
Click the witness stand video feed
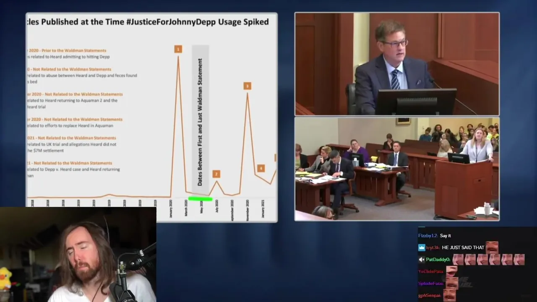[397, 64]
